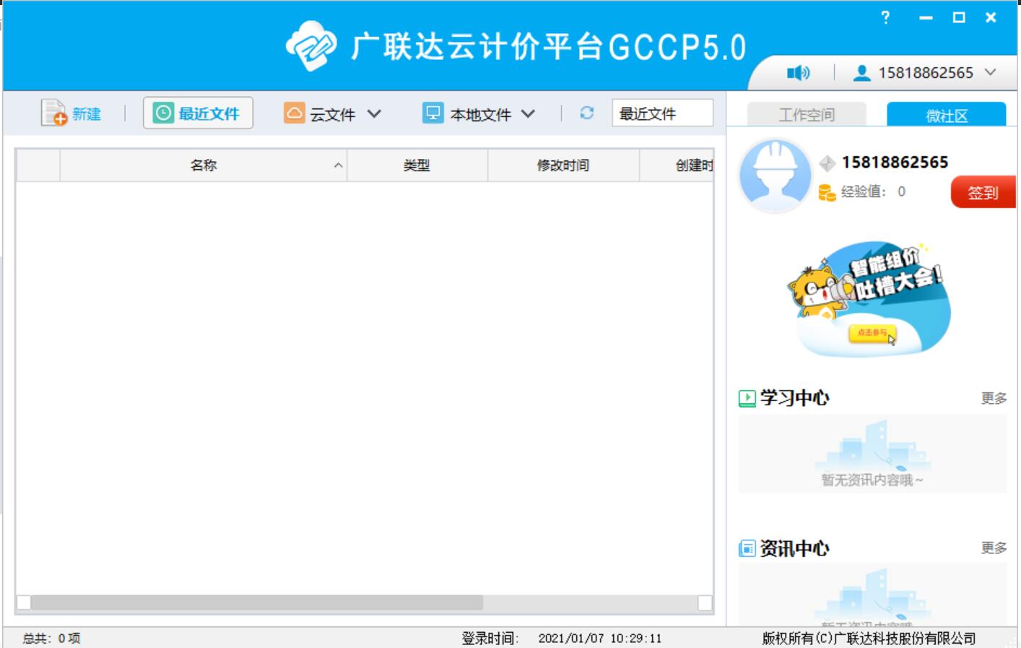The image size is (1021, 648).
Task: Click the 学习中心 play icon
Action: point(747,398)
